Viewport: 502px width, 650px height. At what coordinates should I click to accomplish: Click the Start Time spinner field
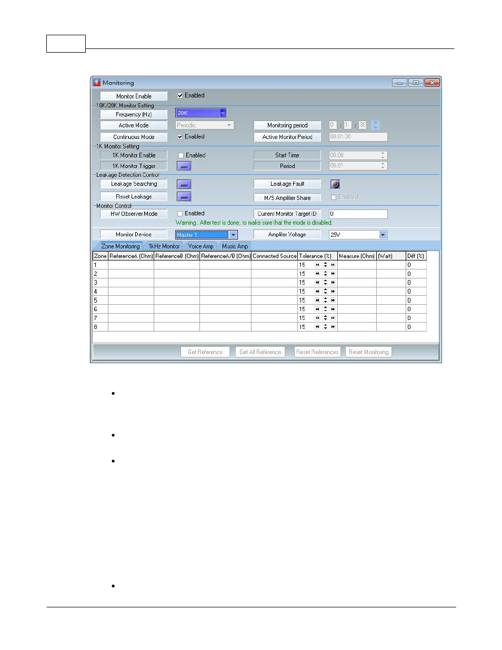click(358, 155)
